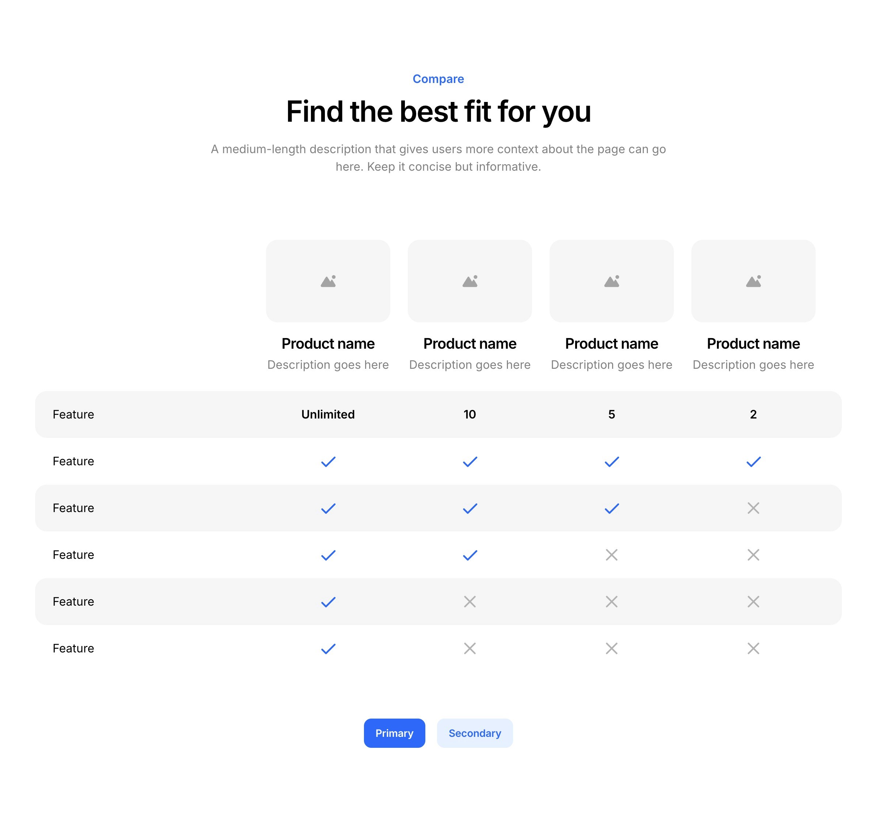The height and width of the screenshot is (818, 877).
Task: Click the third product image placeholder
Action: tap(611, 281)
